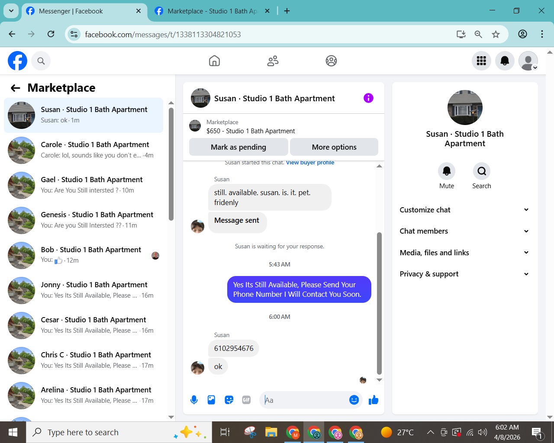Click the chat messages scrollbar

point(379,303)
